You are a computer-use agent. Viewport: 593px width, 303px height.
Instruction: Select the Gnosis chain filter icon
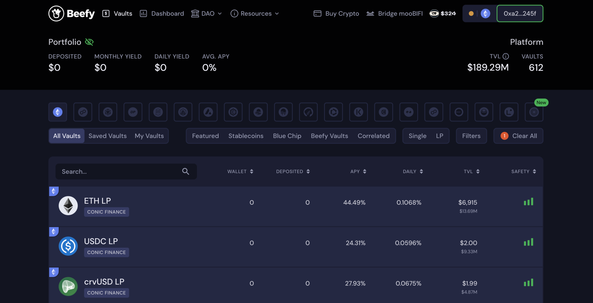[484, 112]
